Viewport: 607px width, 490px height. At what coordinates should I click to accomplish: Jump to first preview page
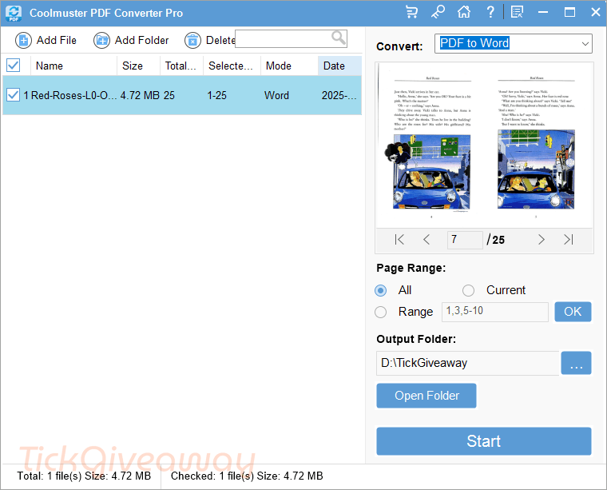pyautogui.click(x=399, y=239)
